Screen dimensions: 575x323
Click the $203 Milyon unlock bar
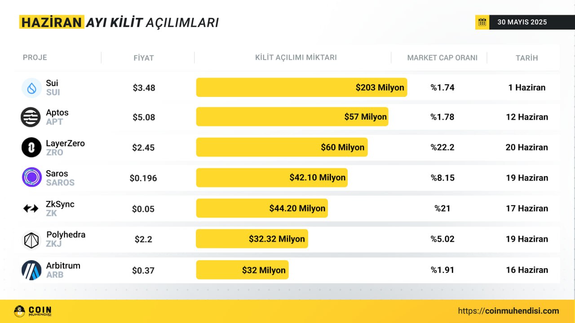(x=301, y=87)
